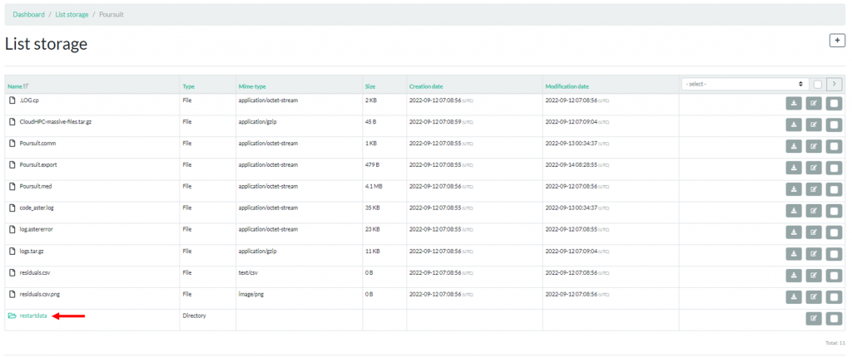Viewport: 852px width, 357px height.
Task: Edit the residuals.csv file
Action: [814, 275]
